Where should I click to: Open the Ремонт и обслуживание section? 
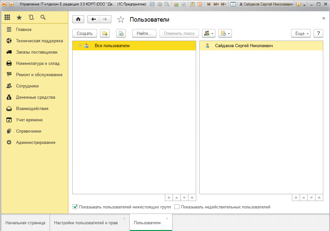point(35,75)
